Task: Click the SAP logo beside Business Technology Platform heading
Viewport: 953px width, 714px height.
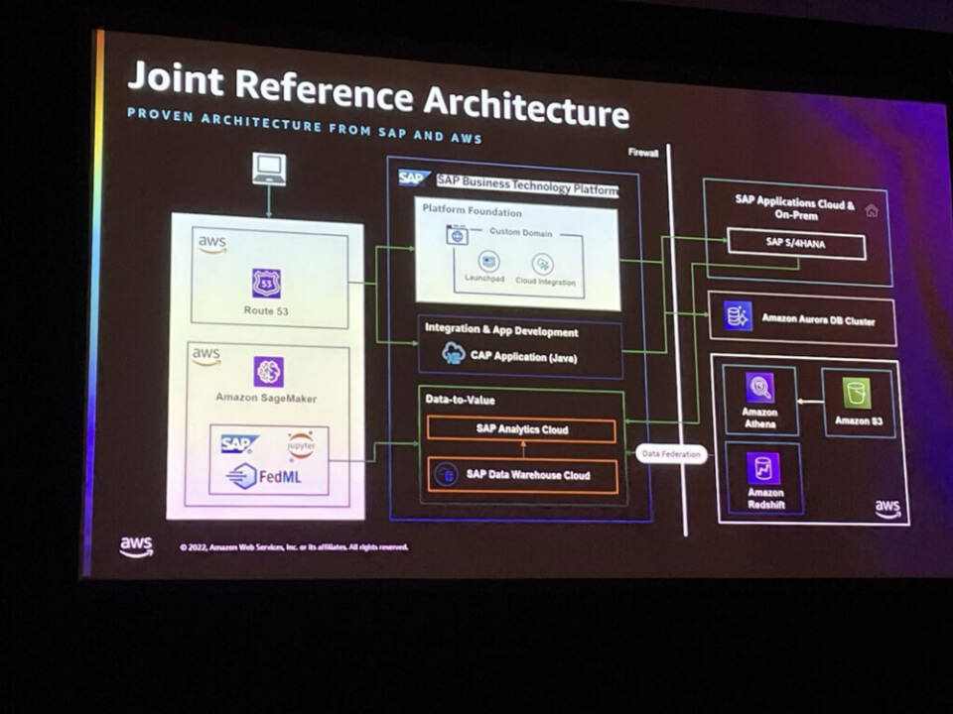Action: [414, 178]
